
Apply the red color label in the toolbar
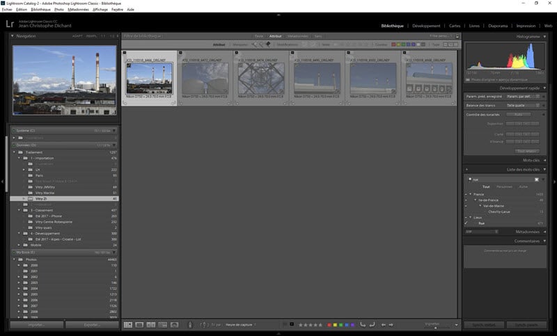329,325
